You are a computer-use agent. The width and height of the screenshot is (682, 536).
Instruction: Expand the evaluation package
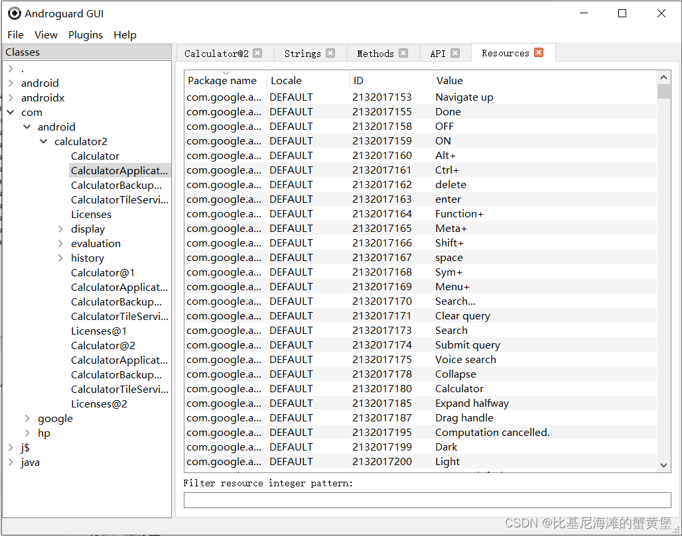point(60,243)
